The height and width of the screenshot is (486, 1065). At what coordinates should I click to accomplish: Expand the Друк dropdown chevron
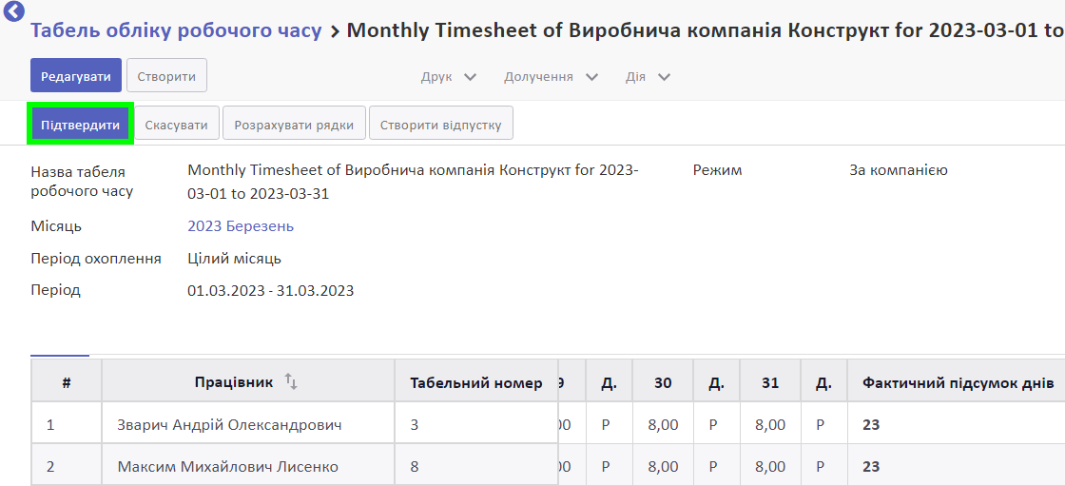[x=470, y=77]
